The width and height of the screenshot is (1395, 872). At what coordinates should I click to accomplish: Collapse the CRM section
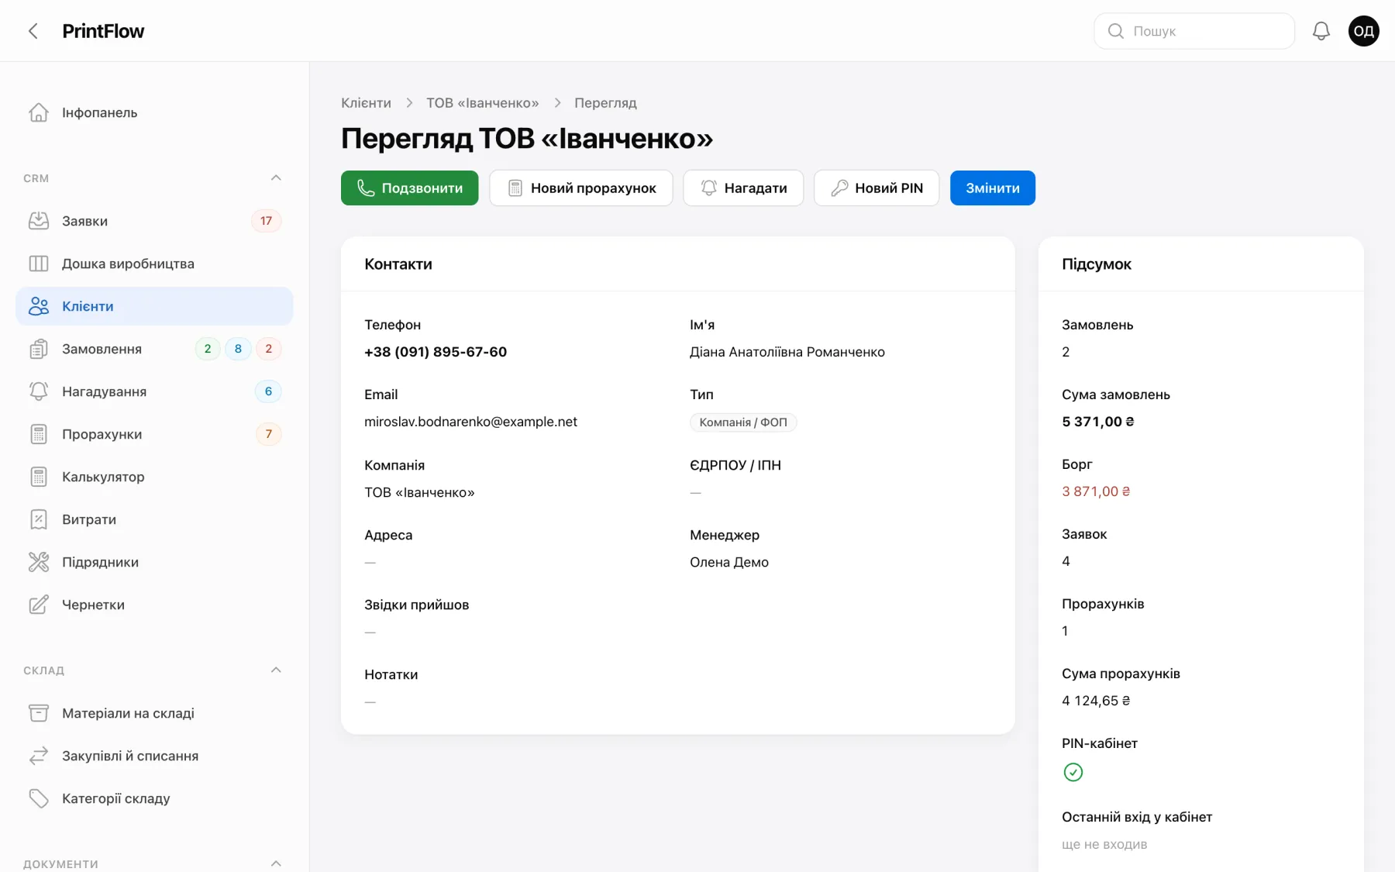pyautogui.click(x=276, y=178)
